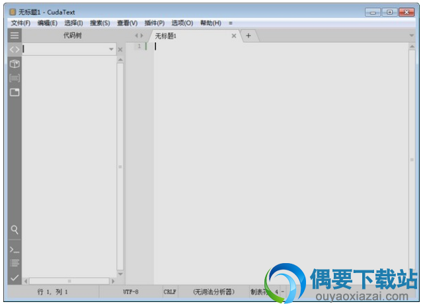This screenshot has height=304, width=425.
Task: Open the 搜索(S) menu
Action: tap(100, 23)
